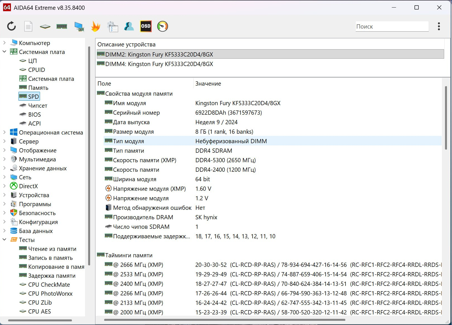Click the Search field
Viewport: 452px width, 325px height.
pos(392,27)
